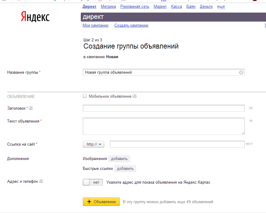Click the Яндекс logo
This screenshot has height=213, width=266.
(x=35, y=16)
